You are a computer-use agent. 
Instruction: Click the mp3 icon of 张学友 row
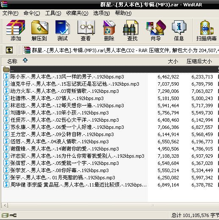pos(6,170)
